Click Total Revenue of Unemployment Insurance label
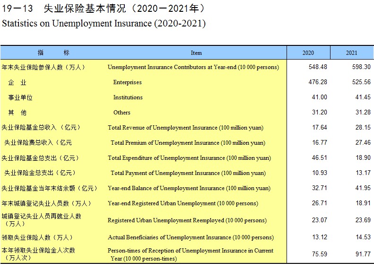Viewport: 374px width, 279px height. (185, 128)
